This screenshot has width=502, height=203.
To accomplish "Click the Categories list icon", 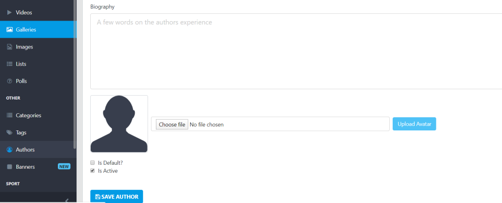I will tap(10, 115).
